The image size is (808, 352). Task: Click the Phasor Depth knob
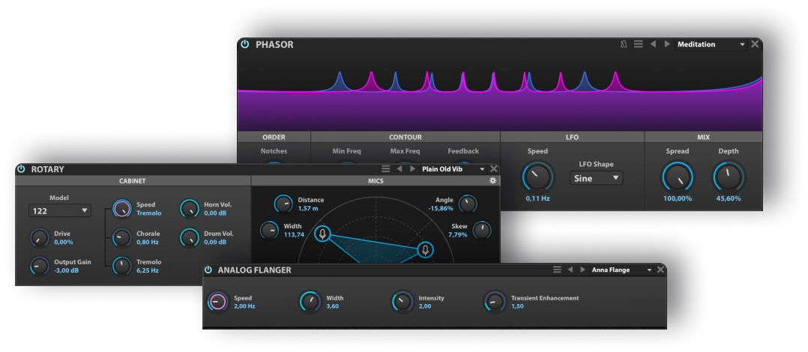coord(728,177)
